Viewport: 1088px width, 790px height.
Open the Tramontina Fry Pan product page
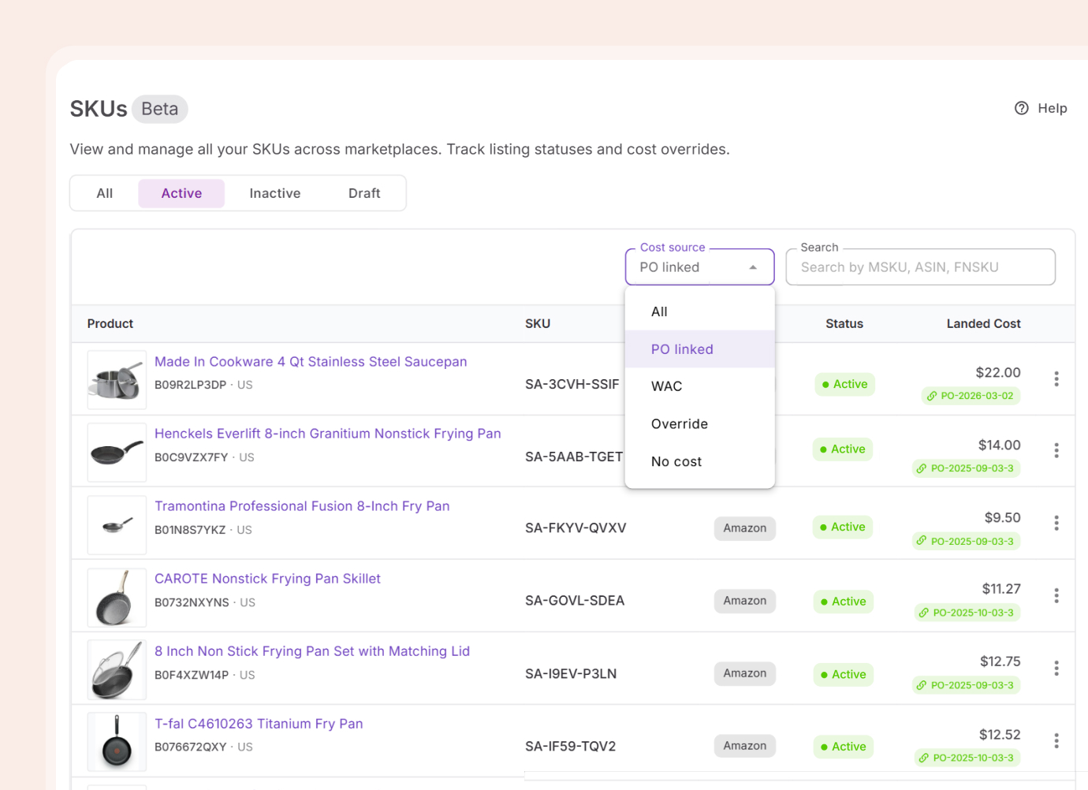[302, 505]
